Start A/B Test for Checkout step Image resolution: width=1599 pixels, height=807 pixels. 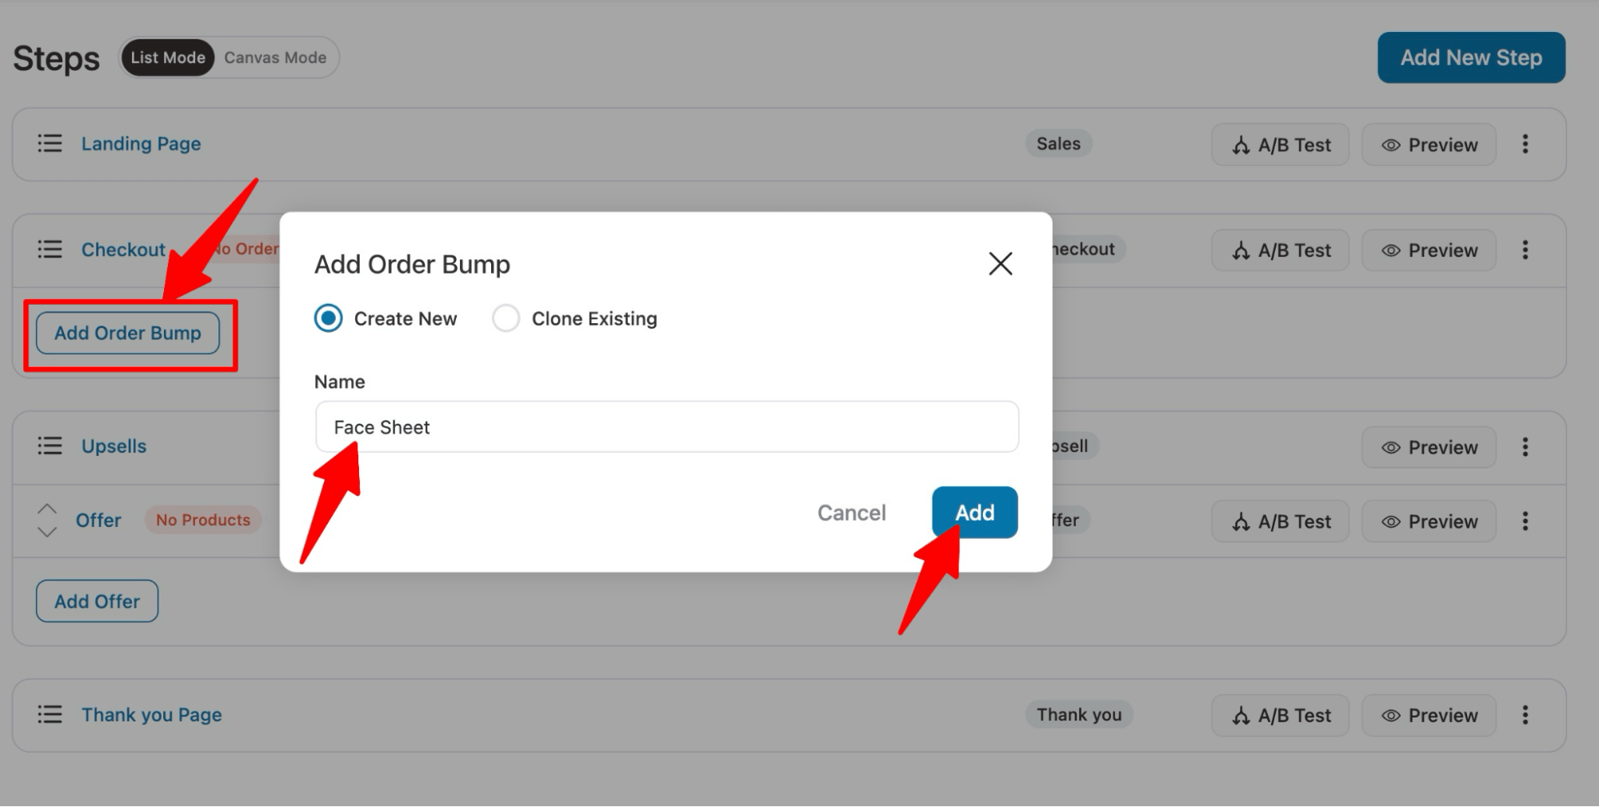[x=1280, y=250]
